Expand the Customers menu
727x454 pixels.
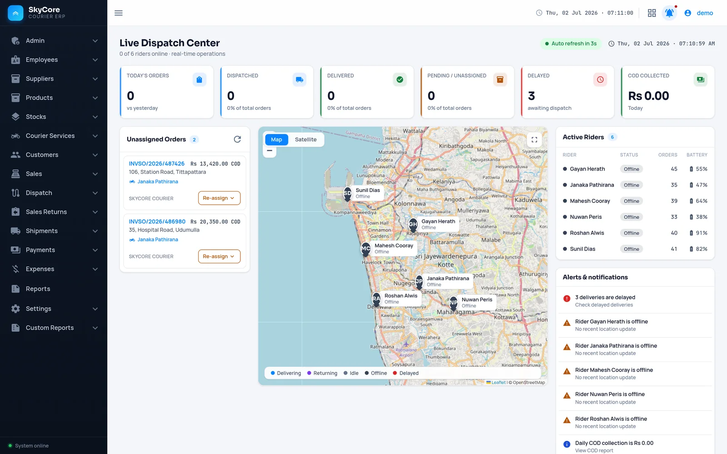pos(54,155)
